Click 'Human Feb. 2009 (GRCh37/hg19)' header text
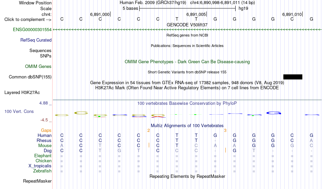This screenshot has width=322, height=189. coord(153,3)
